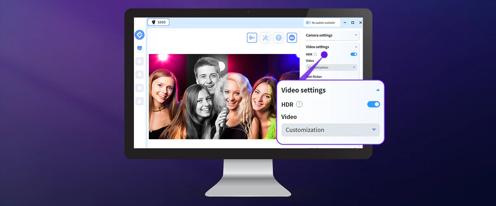The height and width of the screenshot is (206, 496).
Task: Click the audio waveform toolbar icon
Action: 252,38
